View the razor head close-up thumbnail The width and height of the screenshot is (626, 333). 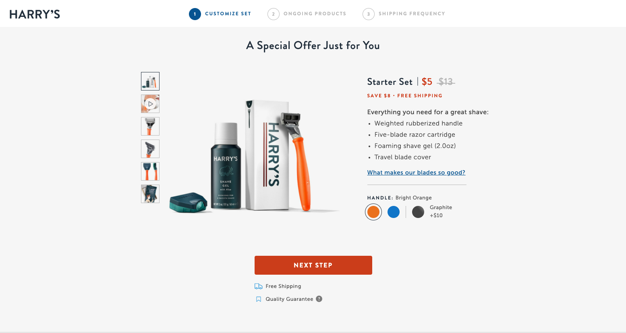pyautogui.click(x=150, y=126)
